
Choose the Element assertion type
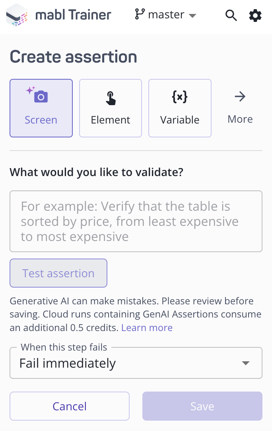pyautogui.click(x=111, y=108)
